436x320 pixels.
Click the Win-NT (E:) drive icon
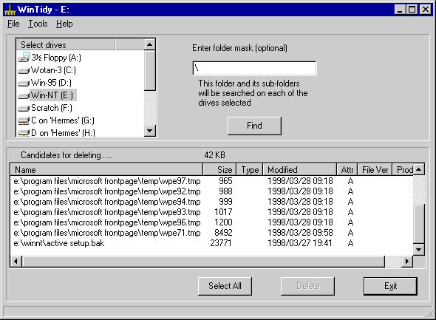click(24, 95)
